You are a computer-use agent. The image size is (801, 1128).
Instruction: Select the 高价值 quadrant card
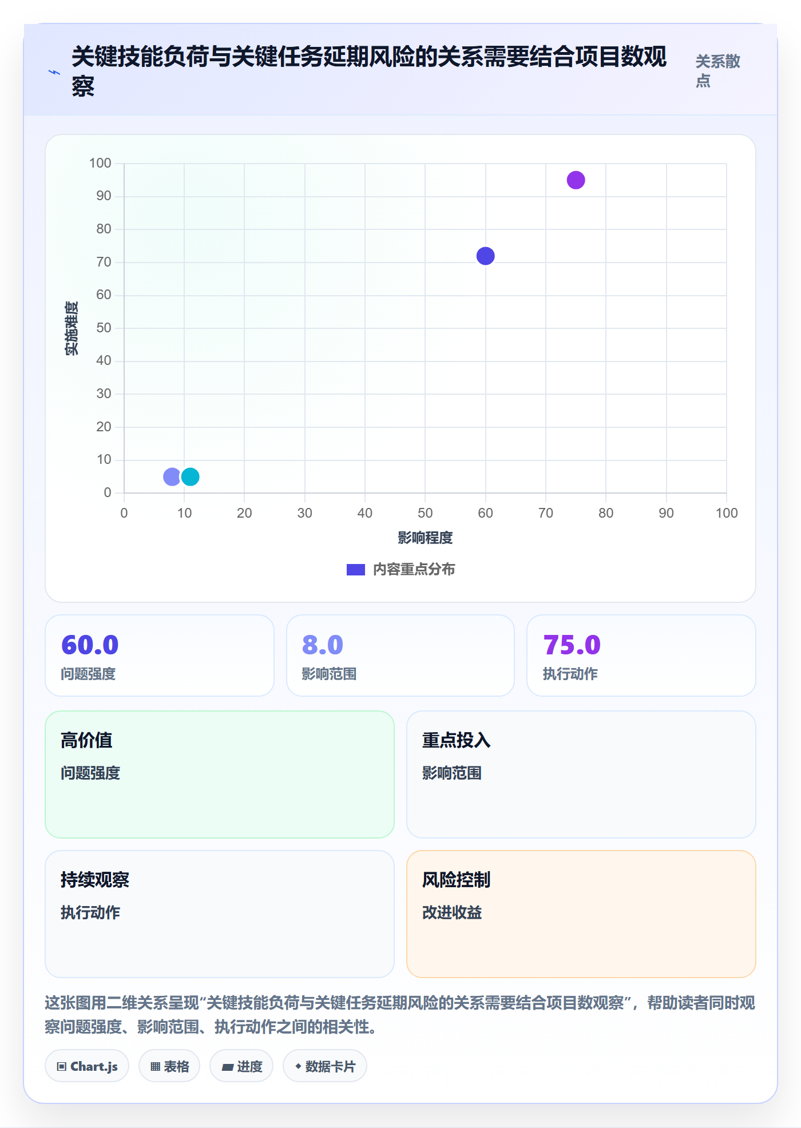click(220, 774)
